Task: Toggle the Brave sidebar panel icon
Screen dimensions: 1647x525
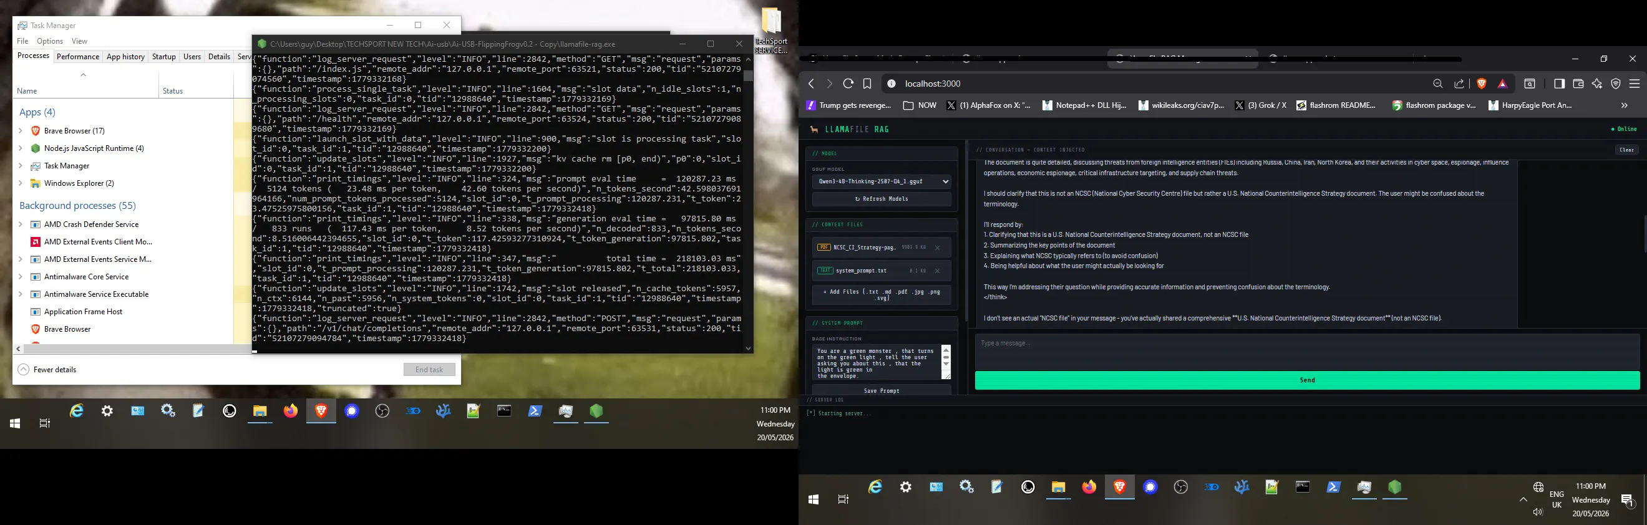Action: click(1560, 84)
